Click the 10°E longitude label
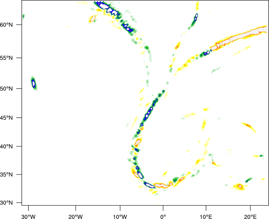This screenshot has width=269, height=219. 206,217
